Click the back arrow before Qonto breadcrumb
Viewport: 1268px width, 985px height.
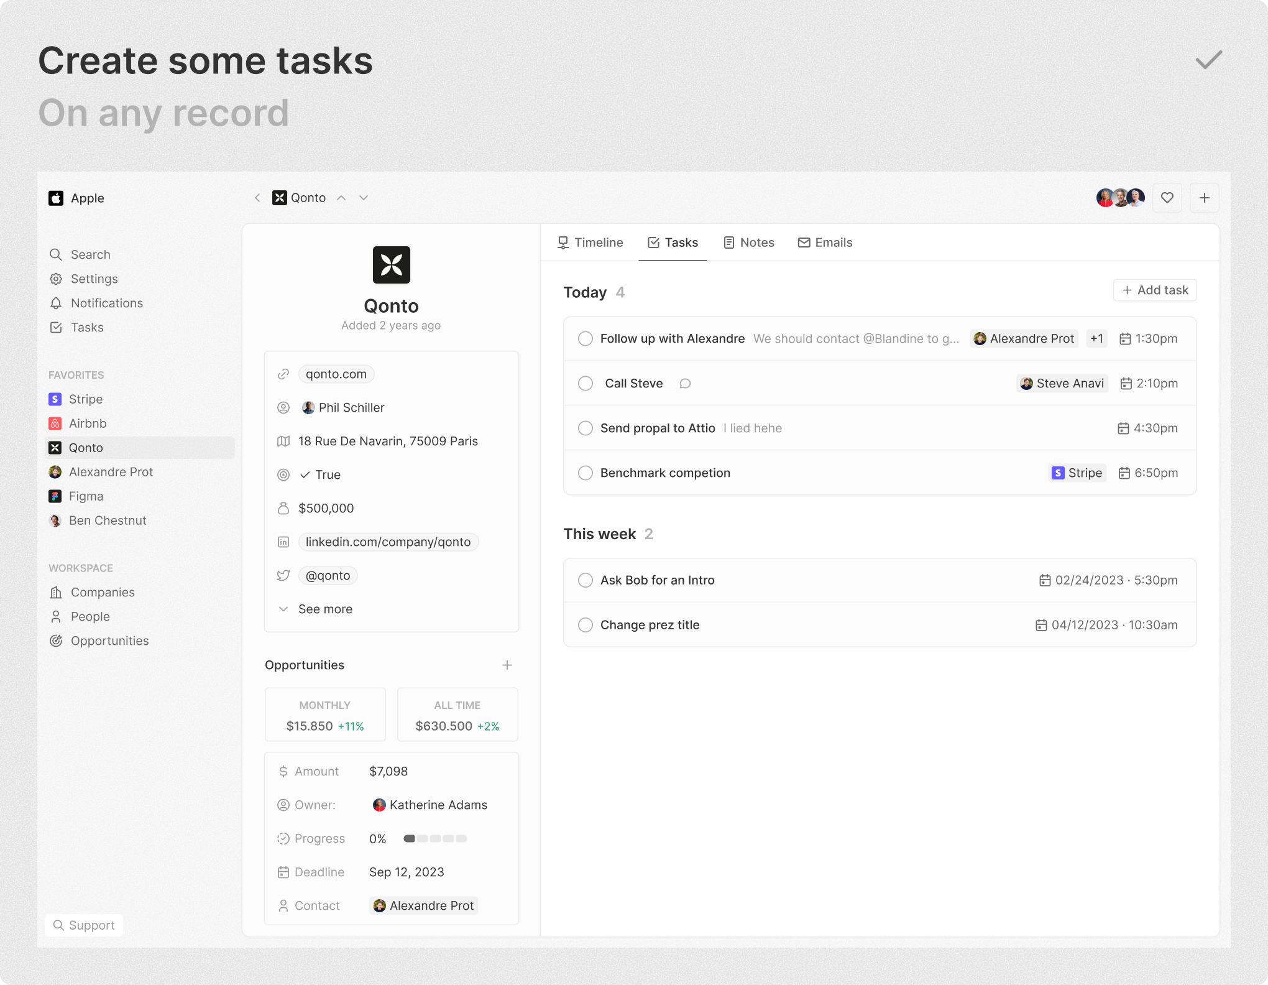click(257, 198)
